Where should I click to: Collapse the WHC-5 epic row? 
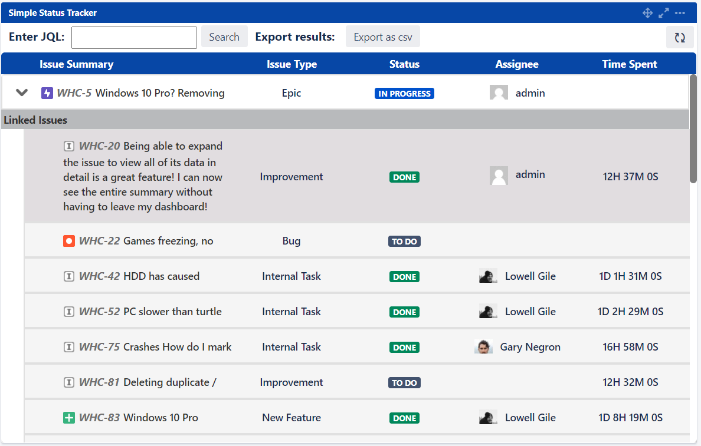click(22, 93)
